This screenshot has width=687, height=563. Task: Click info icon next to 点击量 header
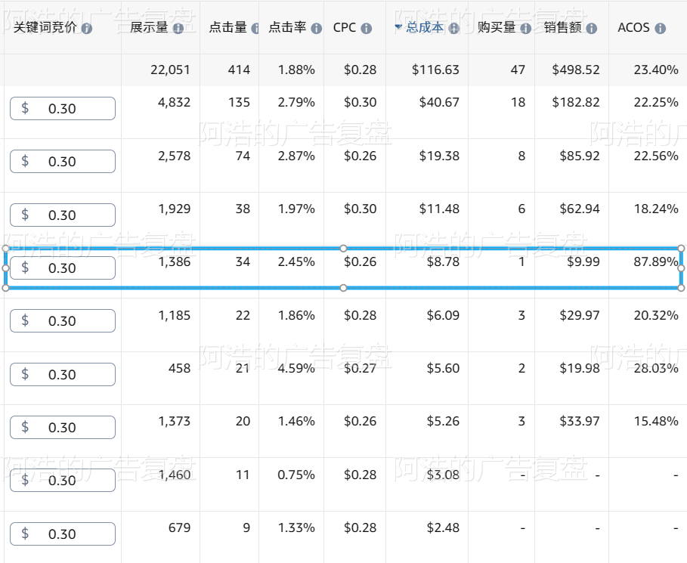click(255, 29)
